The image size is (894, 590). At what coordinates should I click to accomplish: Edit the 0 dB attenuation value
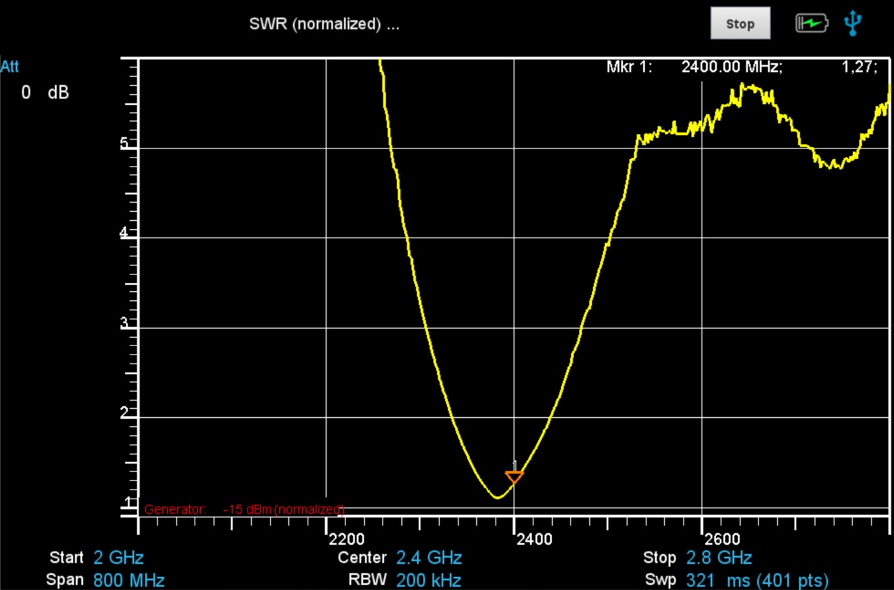tap(44, 92)
